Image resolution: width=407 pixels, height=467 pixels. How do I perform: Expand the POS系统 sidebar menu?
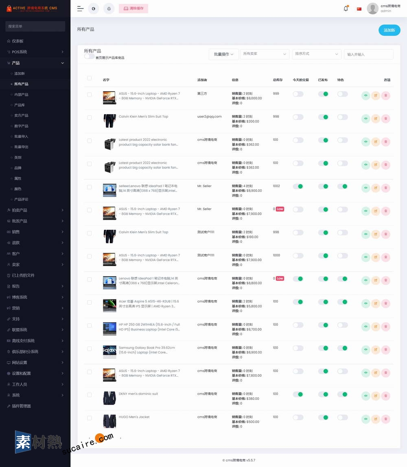pos(35,52)
